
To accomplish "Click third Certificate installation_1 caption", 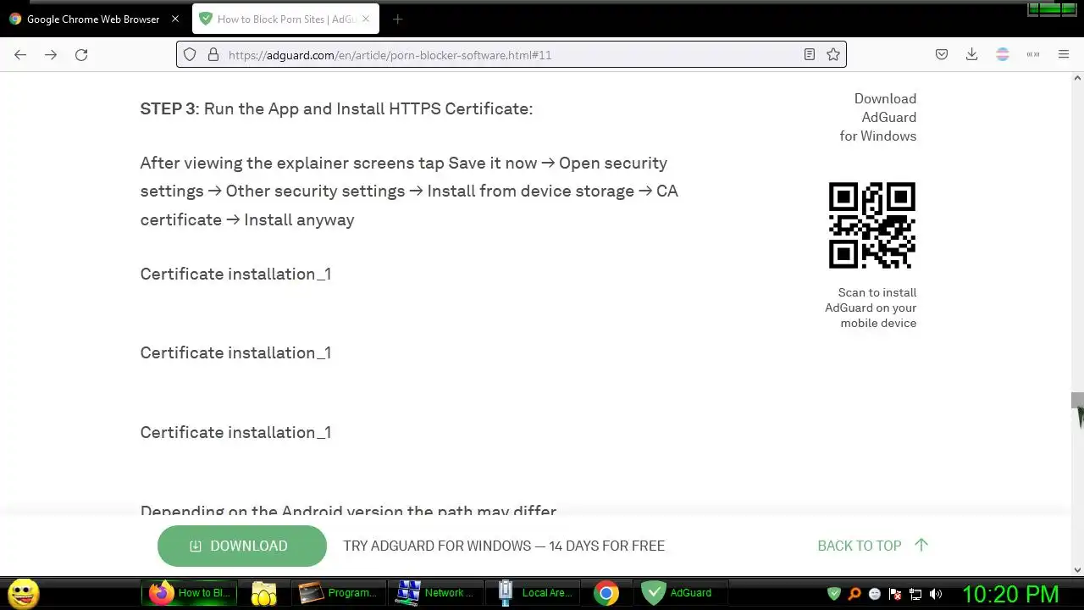I will (x=235, y=432).
